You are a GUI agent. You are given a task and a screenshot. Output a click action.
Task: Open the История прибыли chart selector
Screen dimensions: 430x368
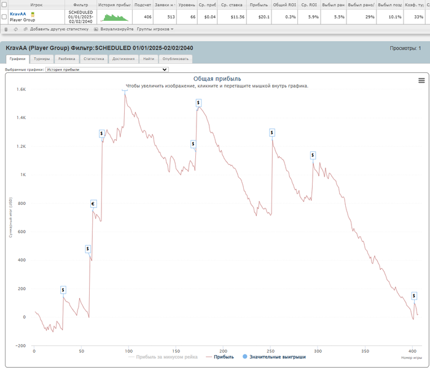click(x=107, y=69)
